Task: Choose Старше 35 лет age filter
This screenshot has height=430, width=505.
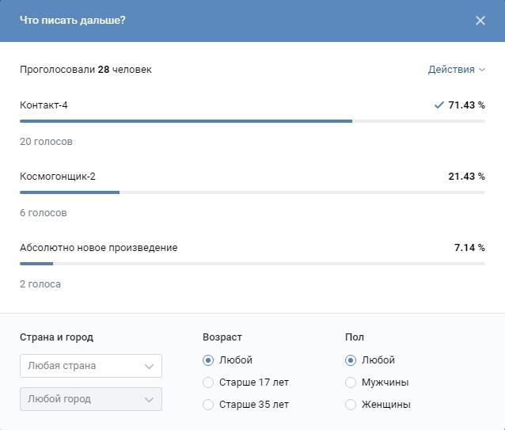Action: coord(208,405)
